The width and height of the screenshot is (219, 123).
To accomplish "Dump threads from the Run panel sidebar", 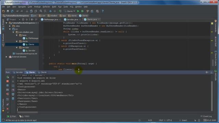I will pos(8,90).
